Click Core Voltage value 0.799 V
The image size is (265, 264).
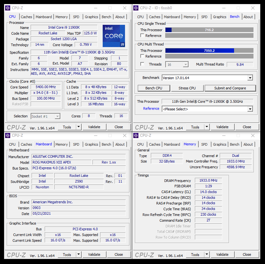coord(86,45)
